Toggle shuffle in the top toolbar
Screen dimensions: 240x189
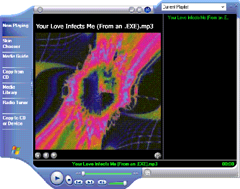coord(132,10)
